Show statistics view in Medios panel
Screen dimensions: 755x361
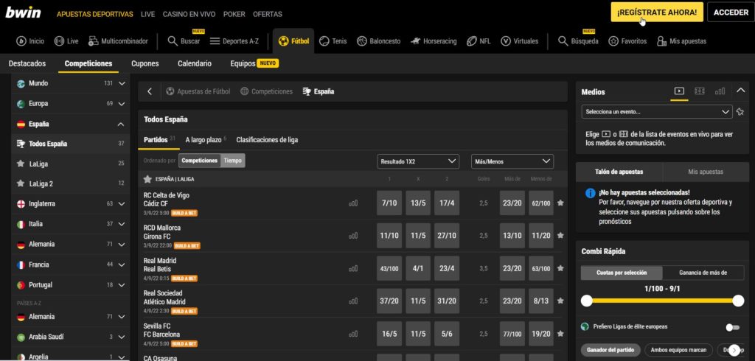tap(720, 91)
